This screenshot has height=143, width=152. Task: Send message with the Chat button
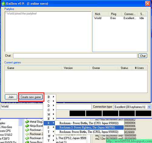pyautogui.click(x=143, y=56)
